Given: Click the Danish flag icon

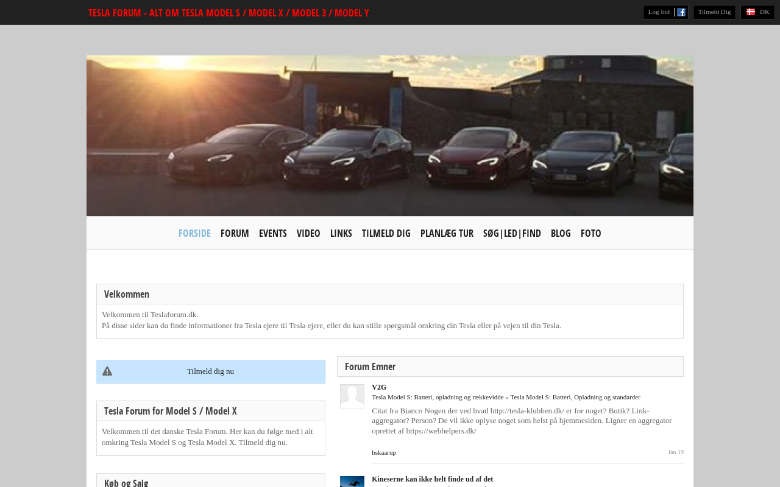Looking at the screenshot, I should (751, 12).
